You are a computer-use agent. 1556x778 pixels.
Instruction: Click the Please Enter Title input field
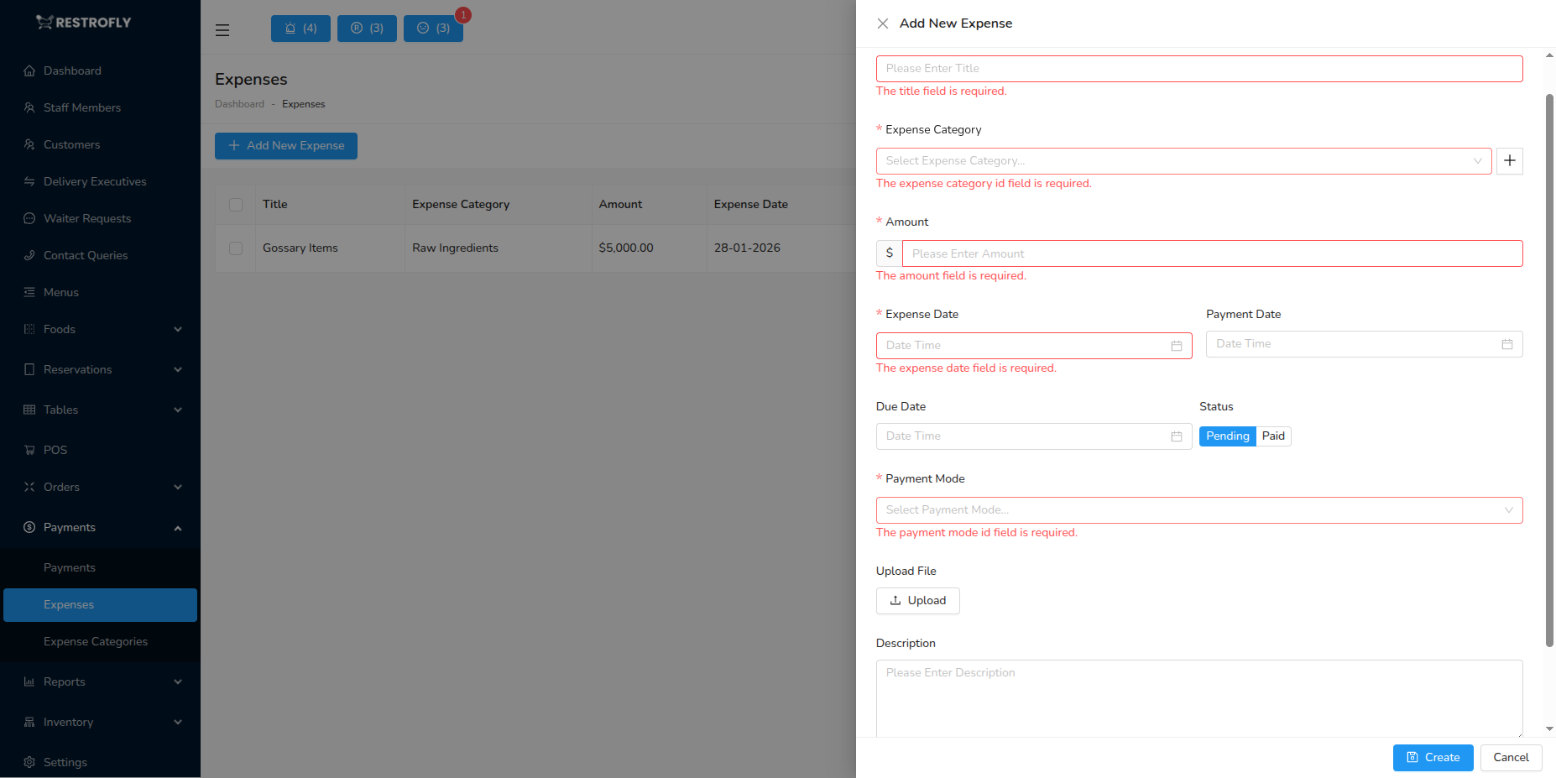[x=1198, y=68]
